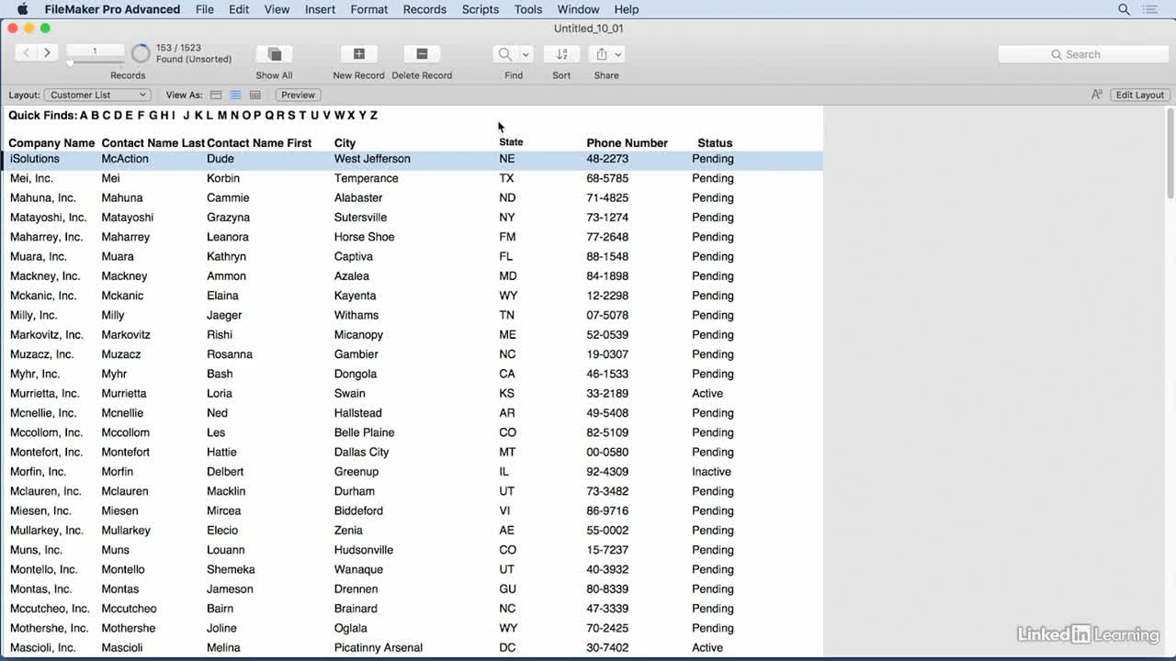The width and height of the screenshot is (1176, 661).
Task: Click the Company Name column header
Action: pyautogui.click(x=51, y=143)
